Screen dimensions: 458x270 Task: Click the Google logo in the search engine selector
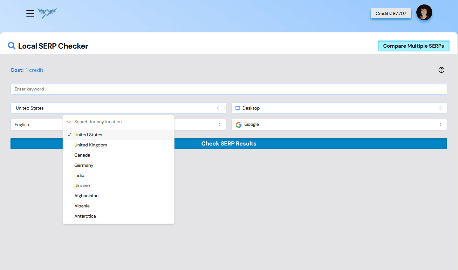click(238, 125)
